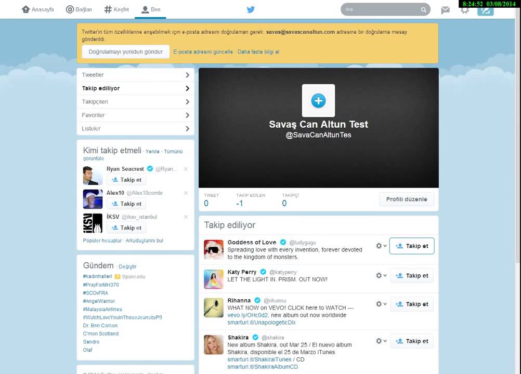Open Arkadaşlarını bul link
This screenshot has height=374, width=521.
click(144, 241)
